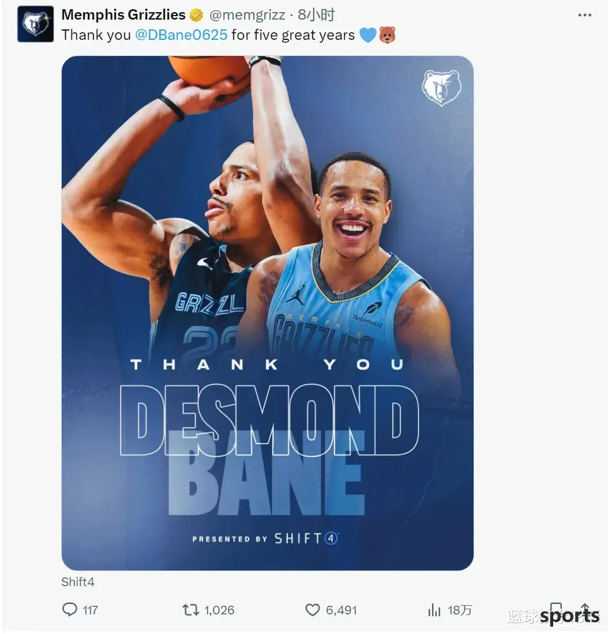Image resolution: width=608 pixels, height=634 pixels.
Task: Click the 1,026 reposts count
Action: (x=219, y=610)
